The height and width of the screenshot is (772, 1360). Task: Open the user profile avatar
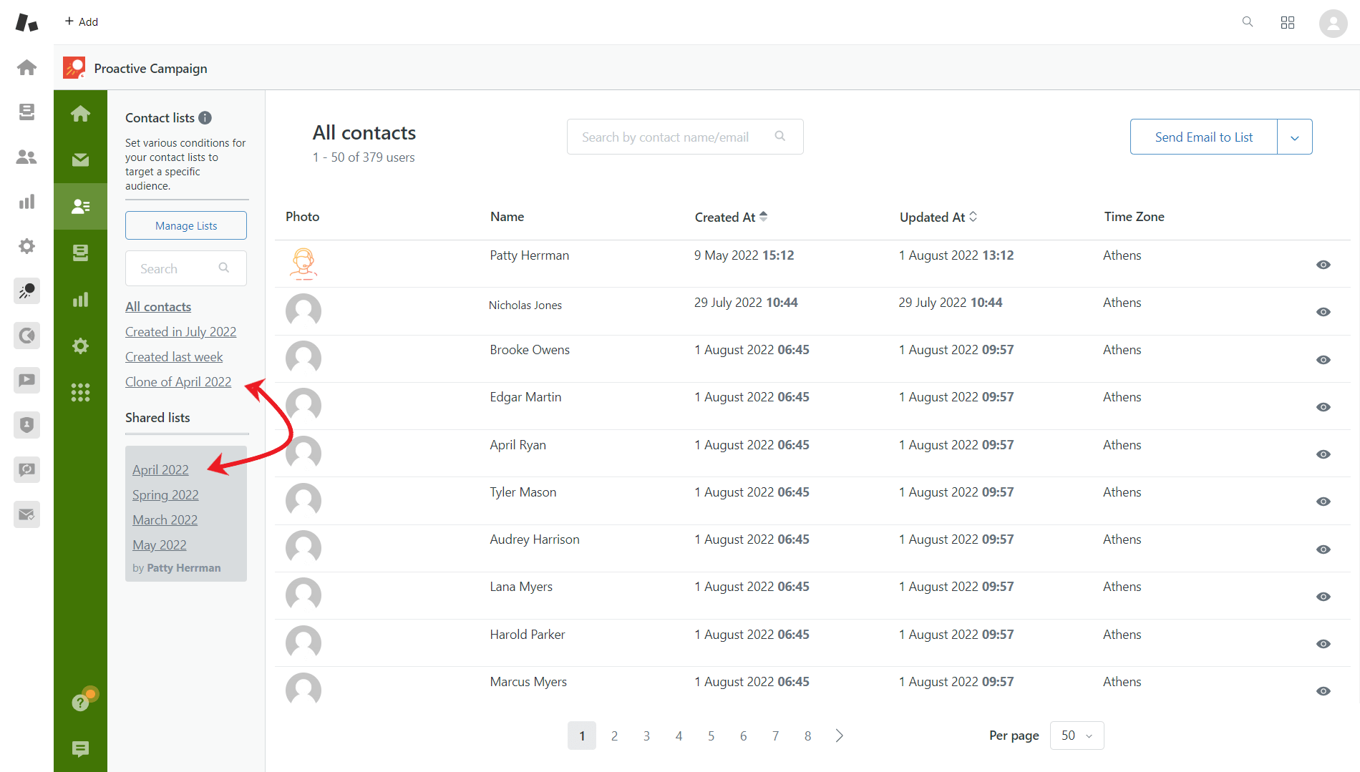[x=1333, y=23]
